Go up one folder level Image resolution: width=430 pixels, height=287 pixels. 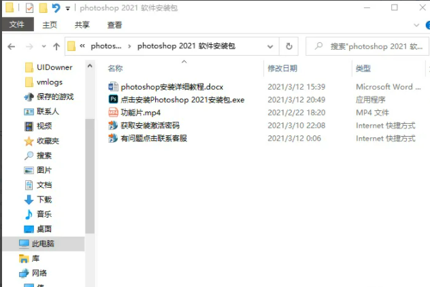[56, 47]
